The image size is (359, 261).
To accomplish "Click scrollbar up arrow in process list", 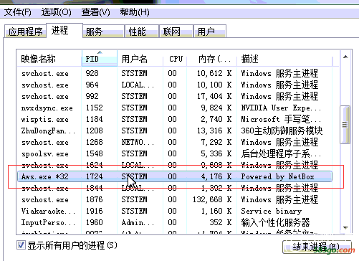I will click(x=345, y=57).
